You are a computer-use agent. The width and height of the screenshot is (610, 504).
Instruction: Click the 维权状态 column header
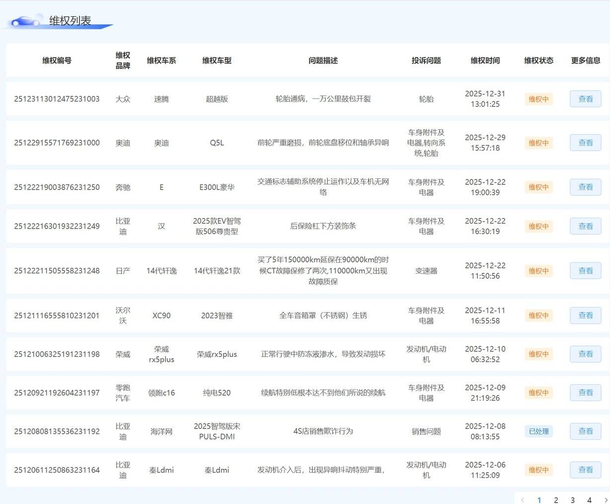pos(538,61)
